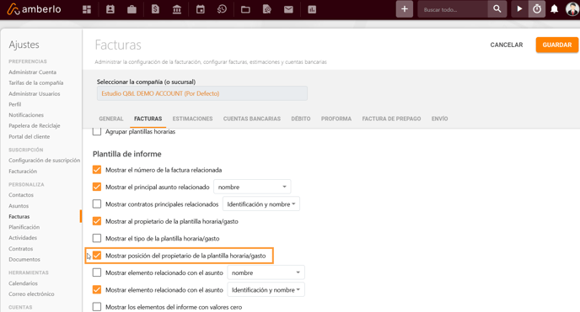Open Contratos under Personaliza
Image resolution: width=580 pixels, height=312 pixels.
(x=21, y=249)
